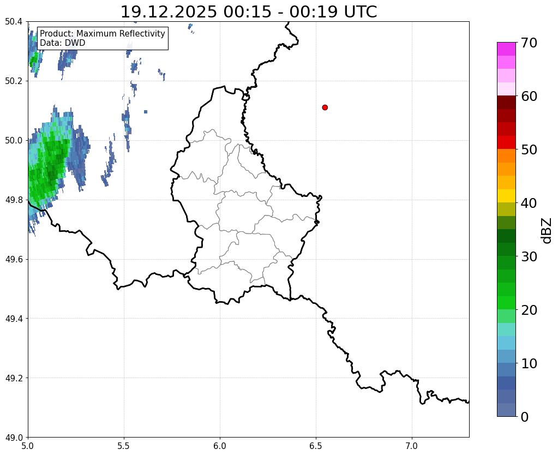
Task: Pick the yellow 40 dBZ colorbar swatch
Action: (506, 196)
